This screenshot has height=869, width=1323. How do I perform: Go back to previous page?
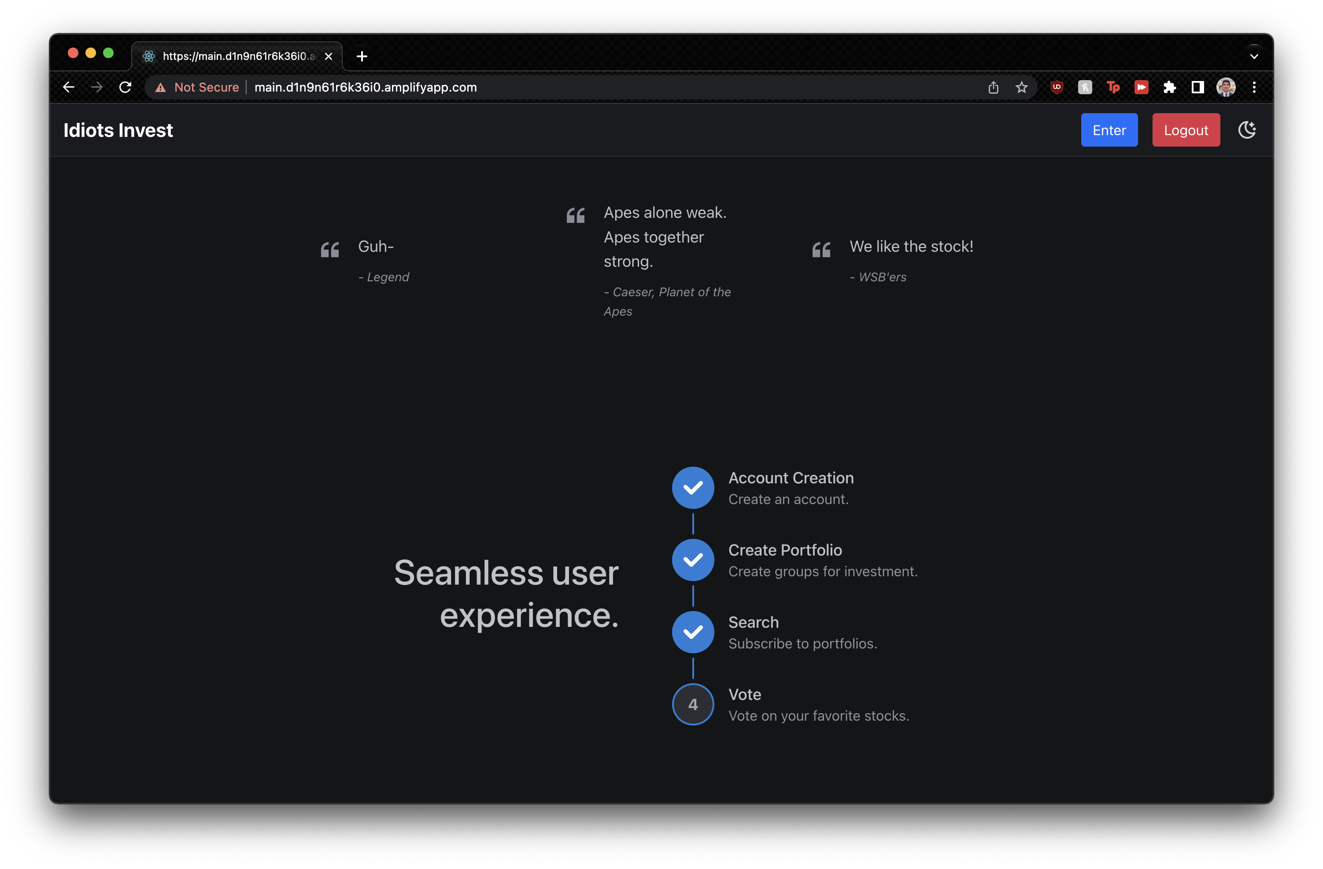[x=69, y=87]
